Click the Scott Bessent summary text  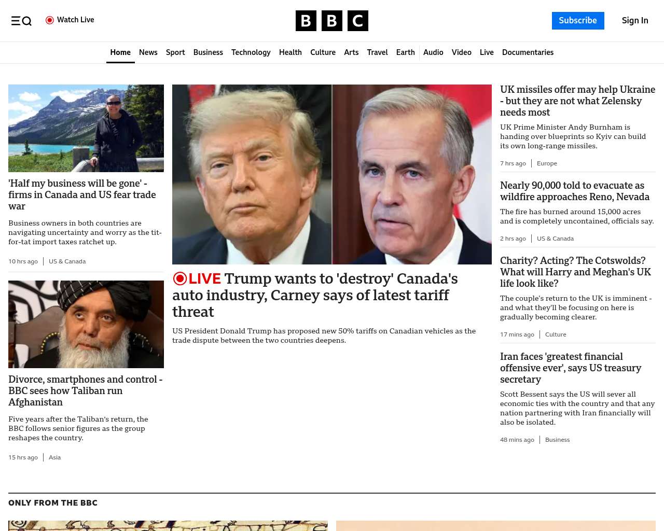[x=577, y=408]
